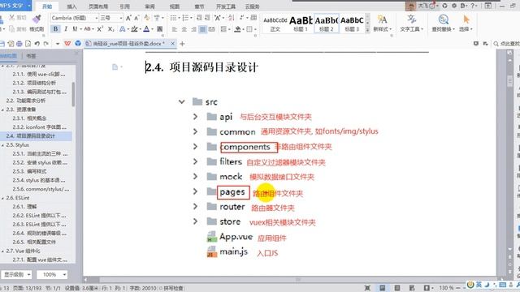Apply the 标题 3 heading style
Screen dimensions: 520x292
352,24
